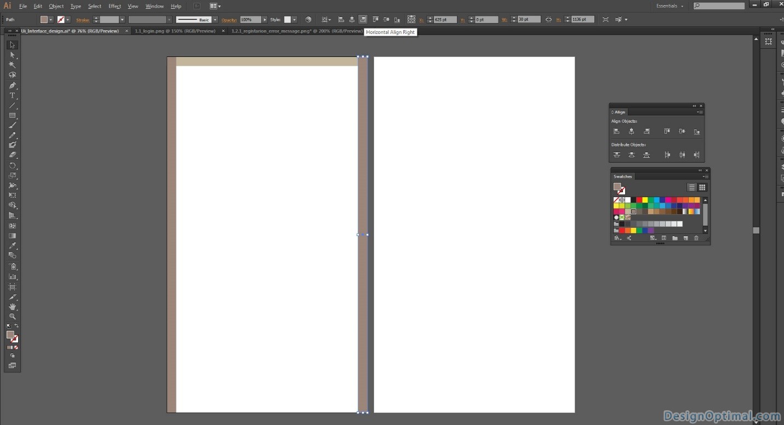784x425 pixels.
Task: Launch Adobe Bridge with the Br button
Action: [x=197, y=6]
